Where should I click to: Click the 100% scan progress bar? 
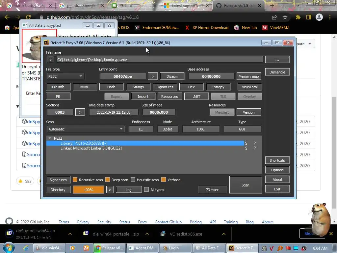point(89,190)
